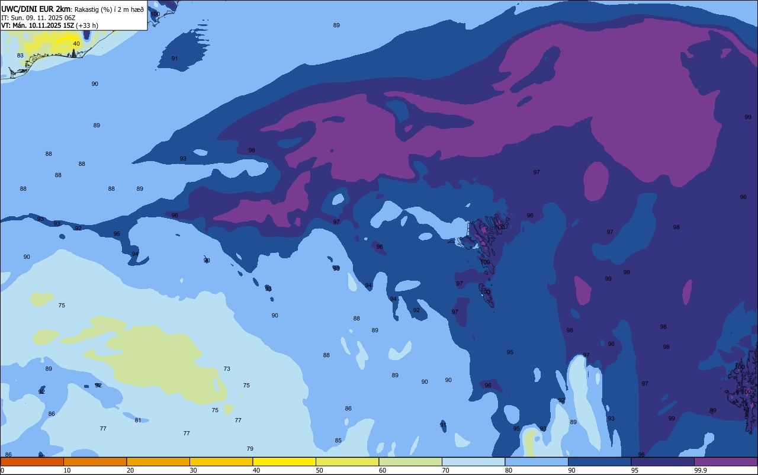Click the '20' tick label on color scale
Viewport: 758px width, 475px height.
click(130, 470)
